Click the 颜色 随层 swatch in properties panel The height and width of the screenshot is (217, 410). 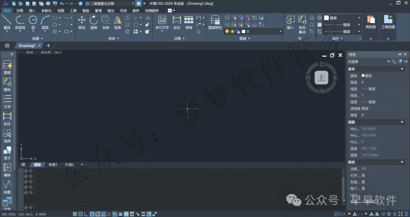click(363, 75)
